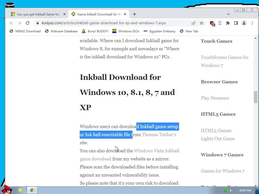Open the volume speaker tray icon
The height and width of the screenshot is (194, 259).
231,190
